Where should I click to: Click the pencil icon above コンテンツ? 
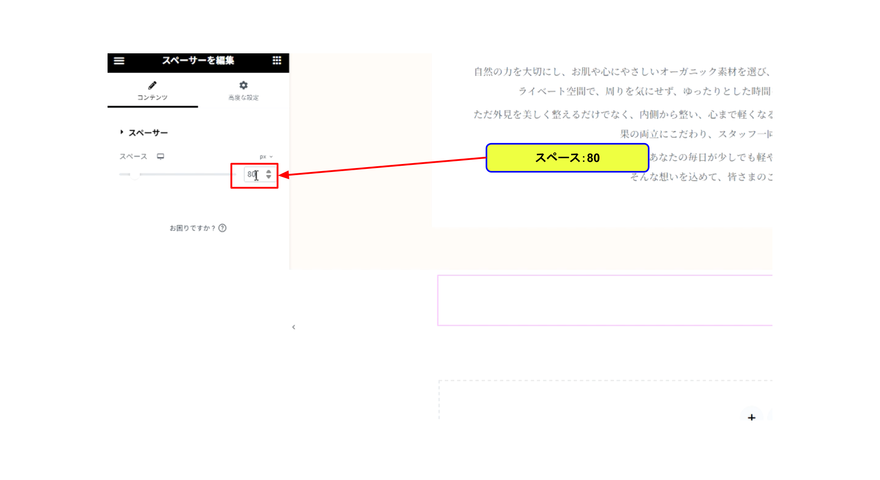152,85
